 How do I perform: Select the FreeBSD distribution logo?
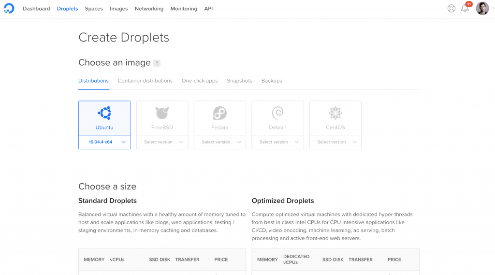[x=162, y=113]
